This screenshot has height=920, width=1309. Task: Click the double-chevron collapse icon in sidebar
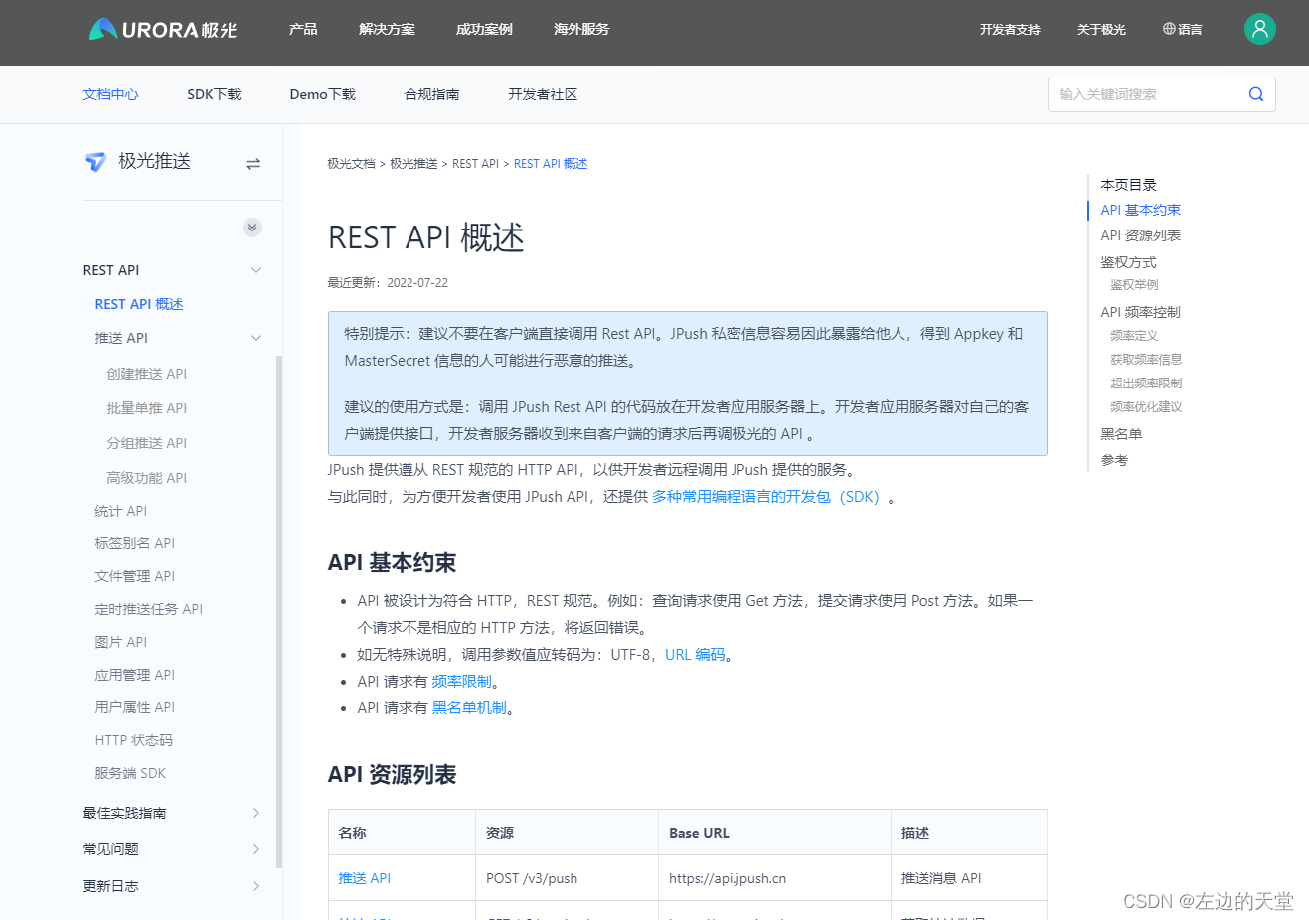(x=251, y=227)
